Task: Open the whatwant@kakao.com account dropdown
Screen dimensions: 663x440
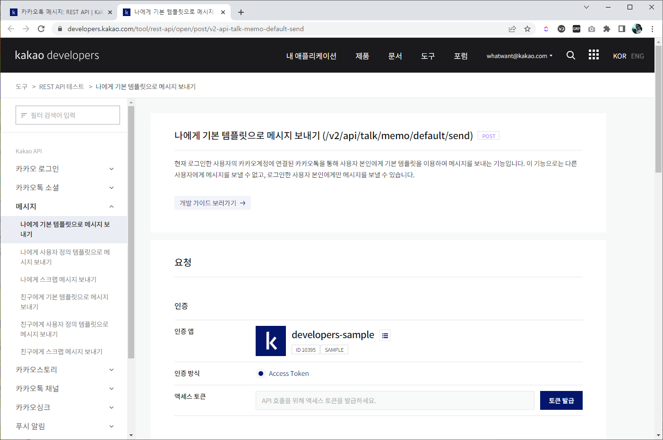Action: 519,56
